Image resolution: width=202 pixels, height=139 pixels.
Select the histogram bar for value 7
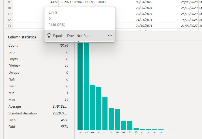pos(111,119)
